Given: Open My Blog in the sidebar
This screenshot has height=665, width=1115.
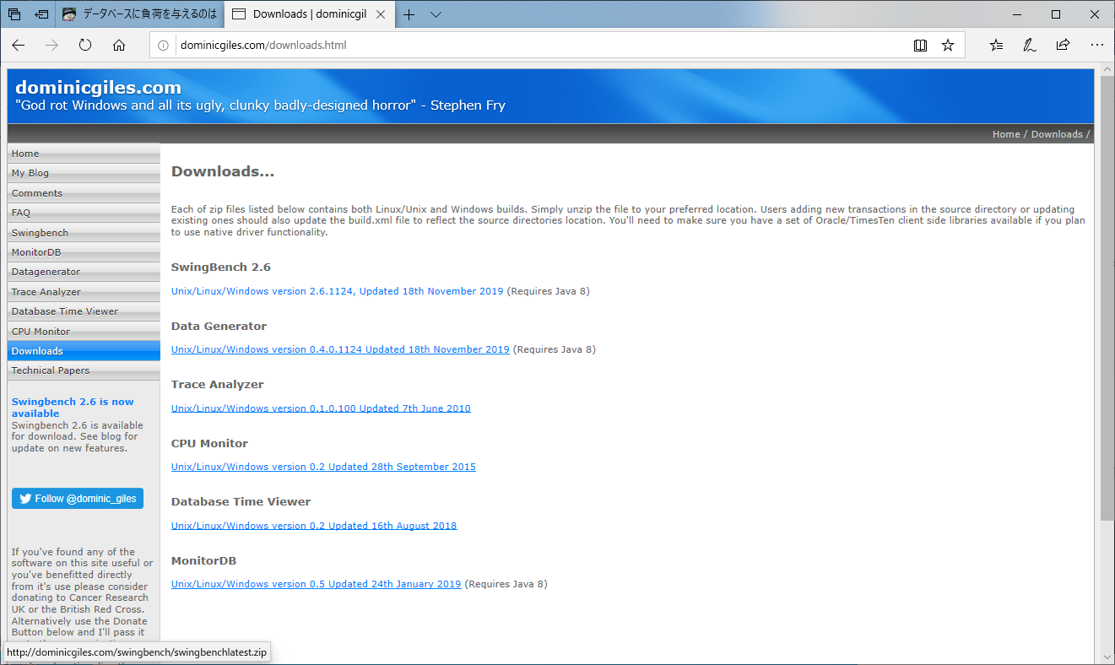Looking at the screenshot, I should [x=84, y=173].
